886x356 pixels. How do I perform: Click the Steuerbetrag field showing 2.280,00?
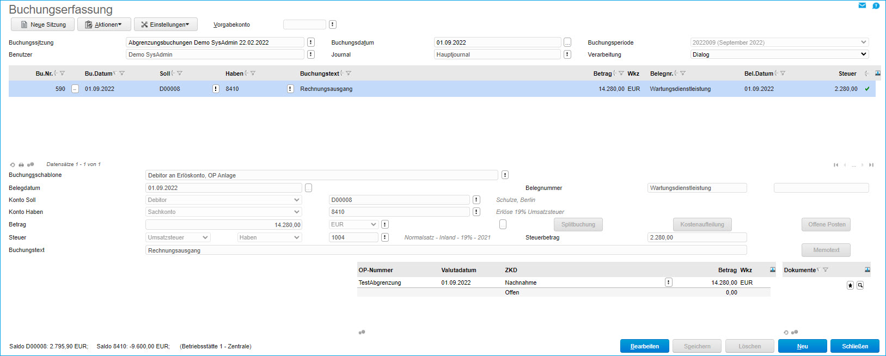coord(697,237)
